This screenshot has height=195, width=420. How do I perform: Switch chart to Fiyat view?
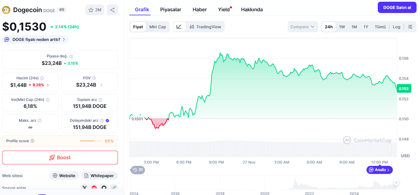click(138, 27)
